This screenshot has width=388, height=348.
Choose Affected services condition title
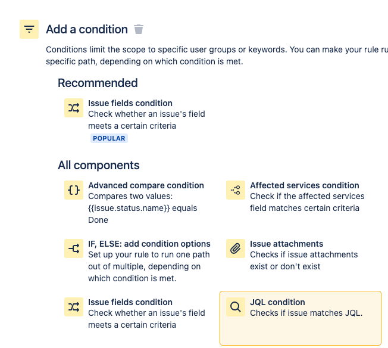pyautogui.click(x=304, y=185)
